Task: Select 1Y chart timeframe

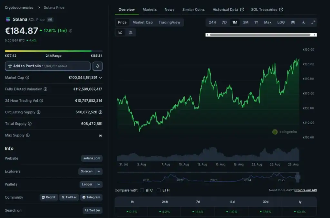Action: pyautogui.click(x=256, y=22)
